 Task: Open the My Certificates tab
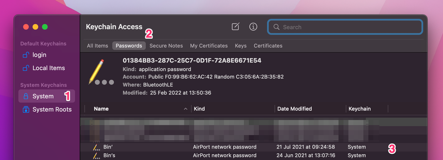point(209,46)
